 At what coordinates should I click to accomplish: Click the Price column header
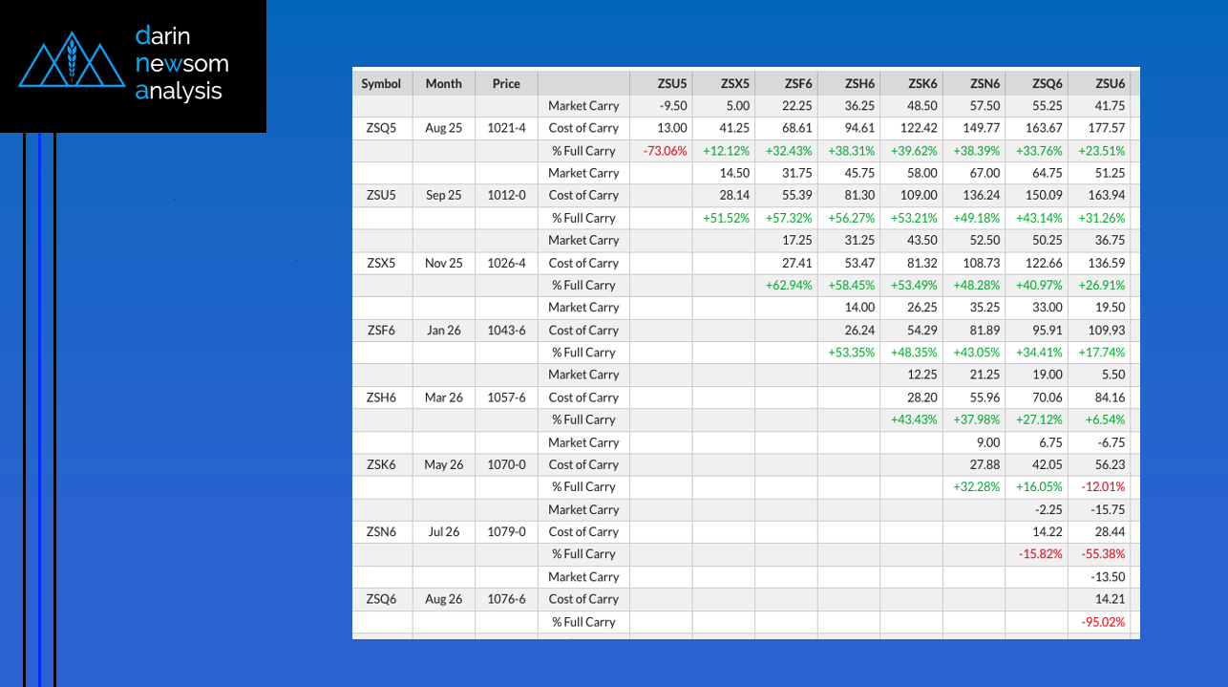click(506, 83)
